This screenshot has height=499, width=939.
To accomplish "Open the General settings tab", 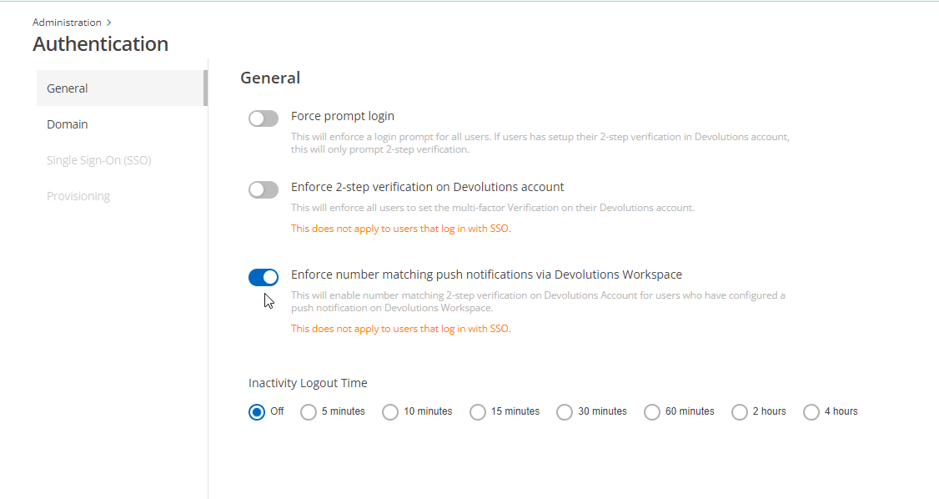I will pyautogui.click(x=68, y=88).
